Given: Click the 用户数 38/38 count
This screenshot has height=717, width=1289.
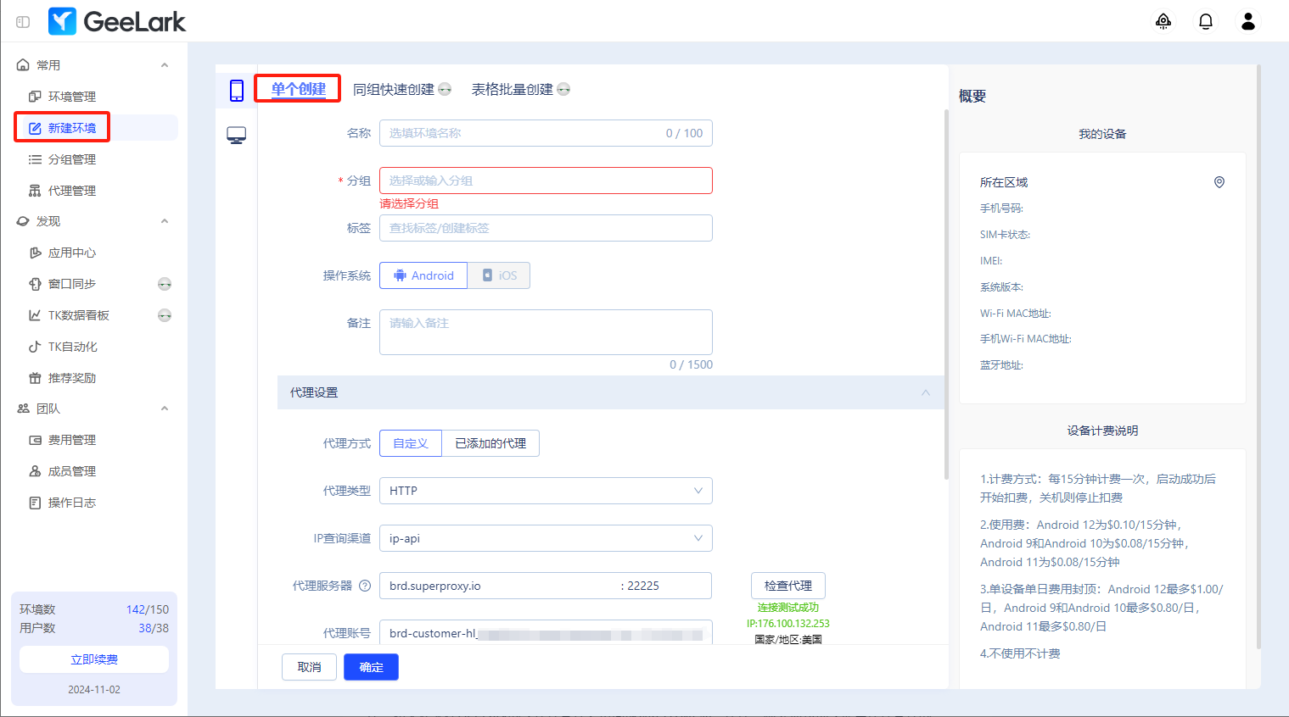Looking at the screenshot, I should pos(154,628).
